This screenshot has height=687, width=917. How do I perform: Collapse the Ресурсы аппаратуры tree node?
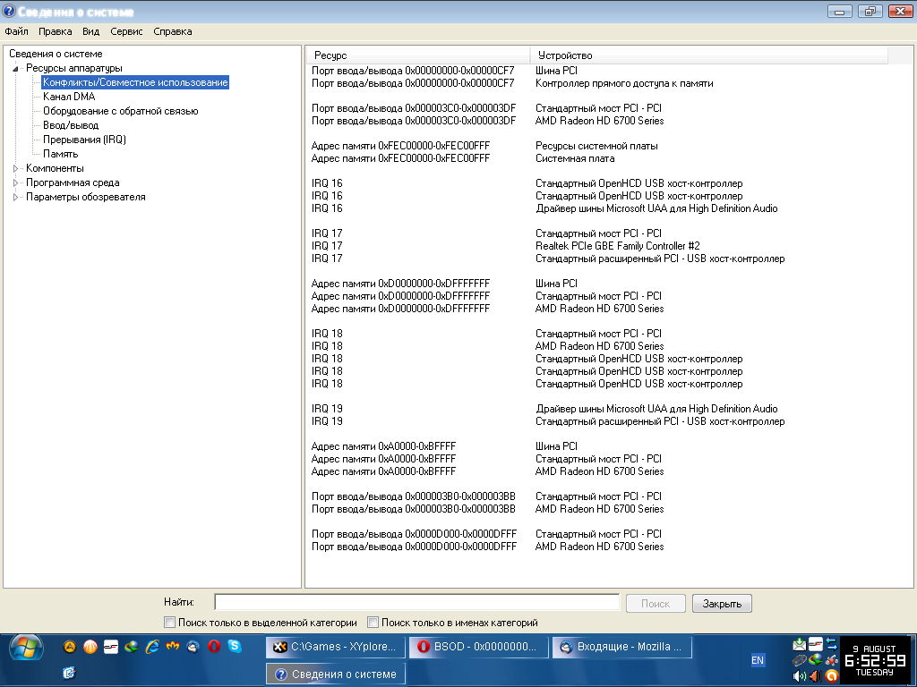15,69
